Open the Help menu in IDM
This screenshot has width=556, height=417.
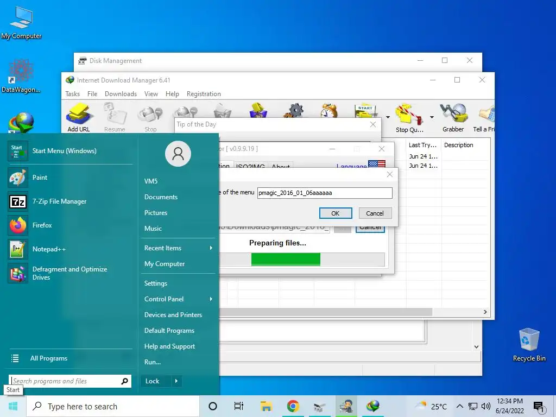[172, 94]
